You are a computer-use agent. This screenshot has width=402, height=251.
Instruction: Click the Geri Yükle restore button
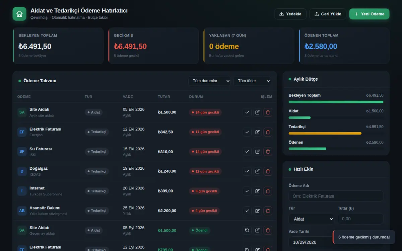(x=328, y=14)
